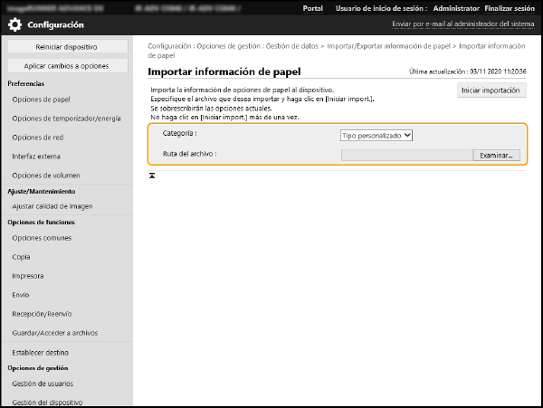The height and width of the screenshot is (408, 543).
Task: Click the Ruta del archivo field
Action: 405,155
